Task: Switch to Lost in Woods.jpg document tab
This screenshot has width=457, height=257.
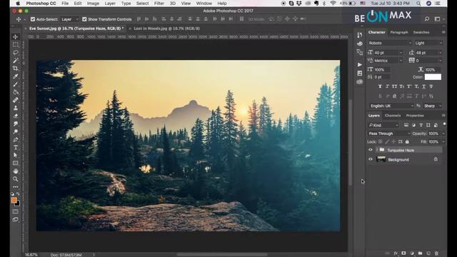Action: [166, 29]
